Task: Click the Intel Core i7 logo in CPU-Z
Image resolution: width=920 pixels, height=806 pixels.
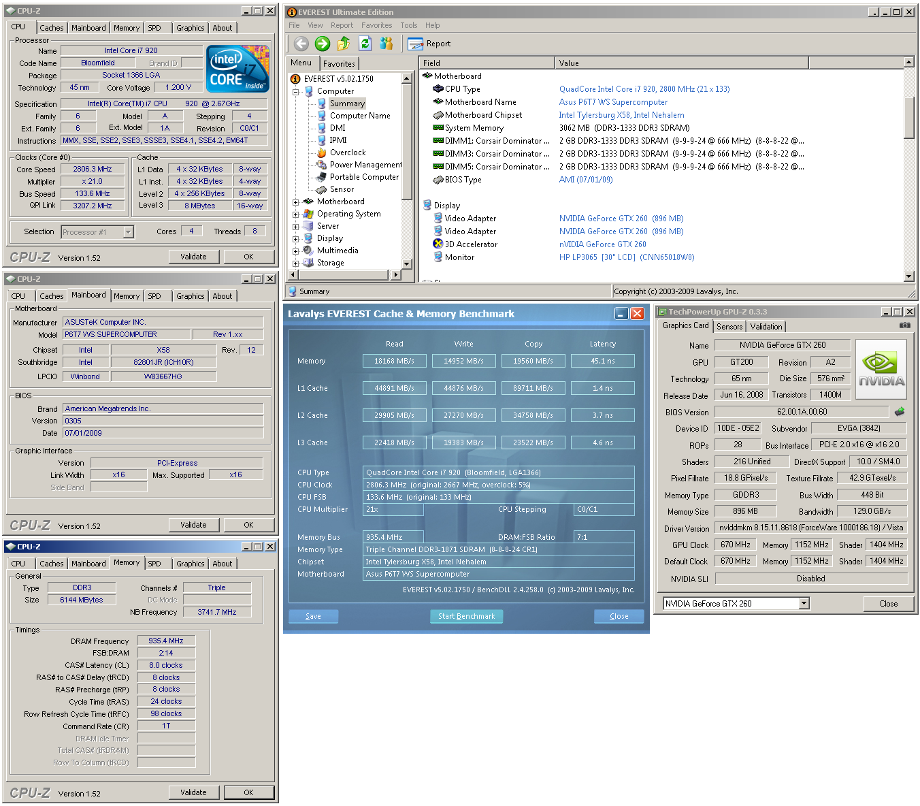Action: [237, 68]
